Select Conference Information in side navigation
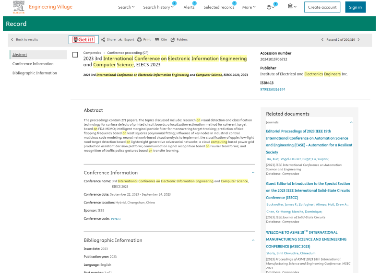The width and height of the screenshot is (381, 273). (33, 64)
